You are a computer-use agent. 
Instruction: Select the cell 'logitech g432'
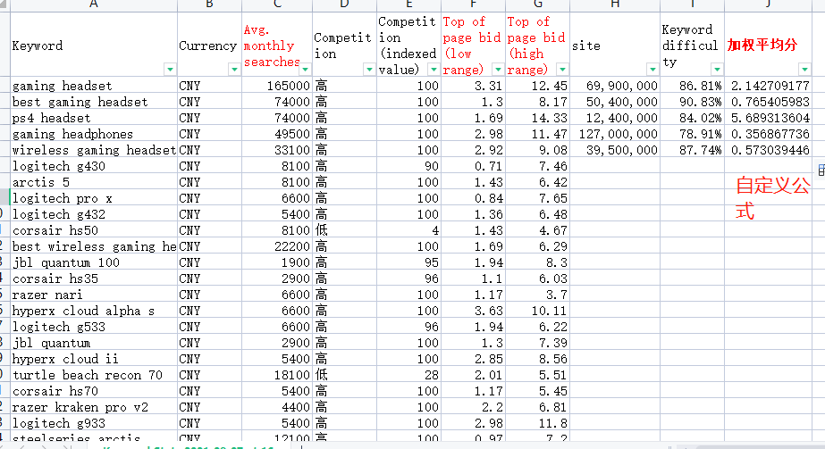[94, 214]
